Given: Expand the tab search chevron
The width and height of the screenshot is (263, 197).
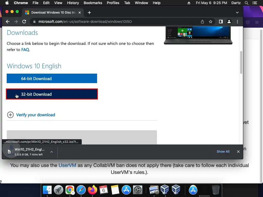Looking at the screenshot, I should pos(237,13).
